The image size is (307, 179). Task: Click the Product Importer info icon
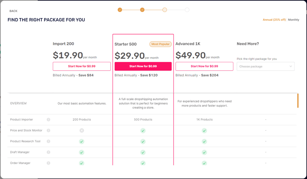pos(48,120)
